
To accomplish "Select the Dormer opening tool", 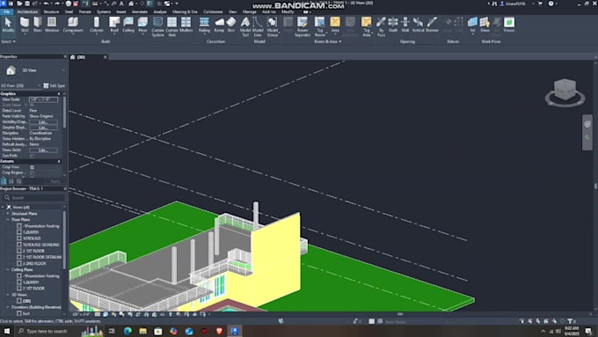I will [x=432, y=25].
